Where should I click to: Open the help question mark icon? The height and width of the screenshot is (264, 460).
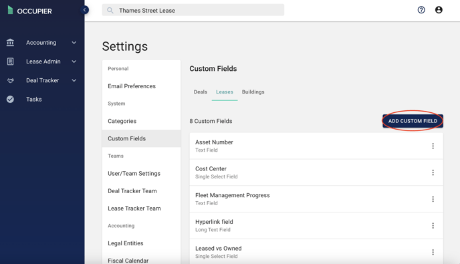421,10
